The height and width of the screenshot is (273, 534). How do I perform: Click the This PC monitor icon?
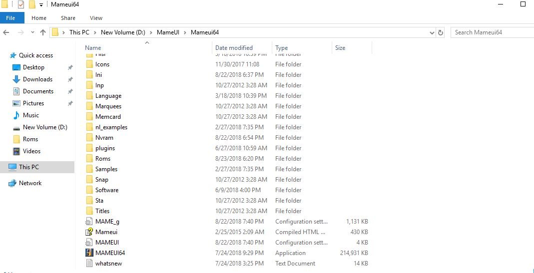[12, 167]
